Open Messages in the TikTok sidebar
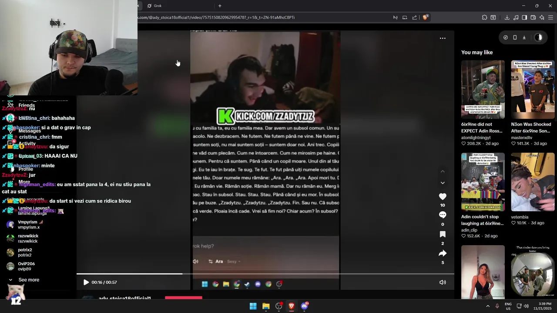 [30, 131]
